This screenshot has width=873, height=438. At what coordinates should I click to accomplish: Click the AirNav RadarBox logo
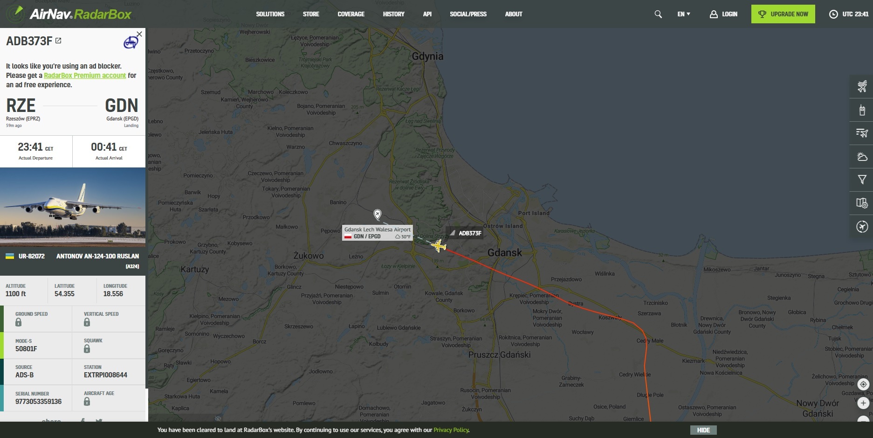click(70, 14)
